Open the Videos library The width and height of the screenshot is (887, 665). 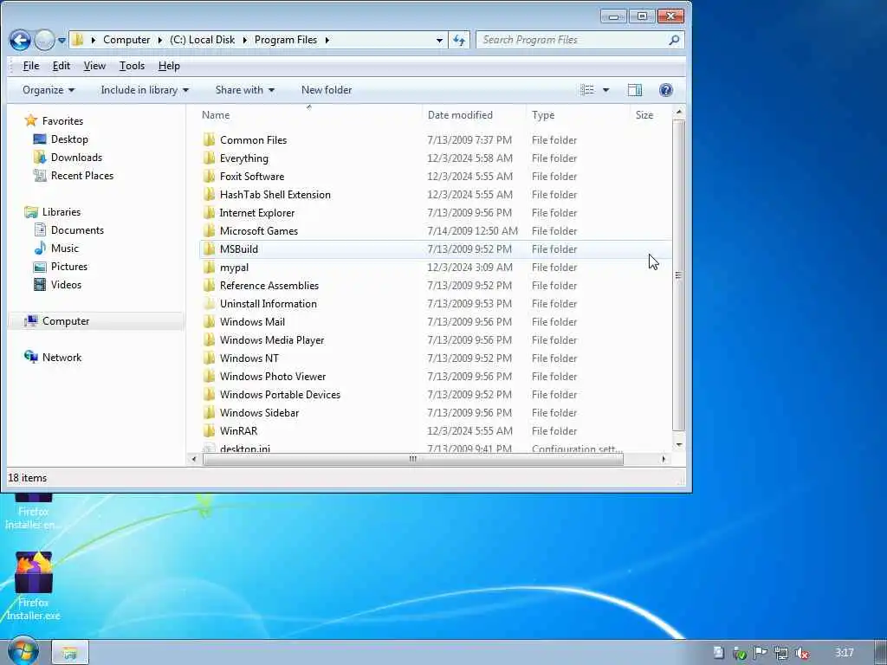tap(66, 284)
